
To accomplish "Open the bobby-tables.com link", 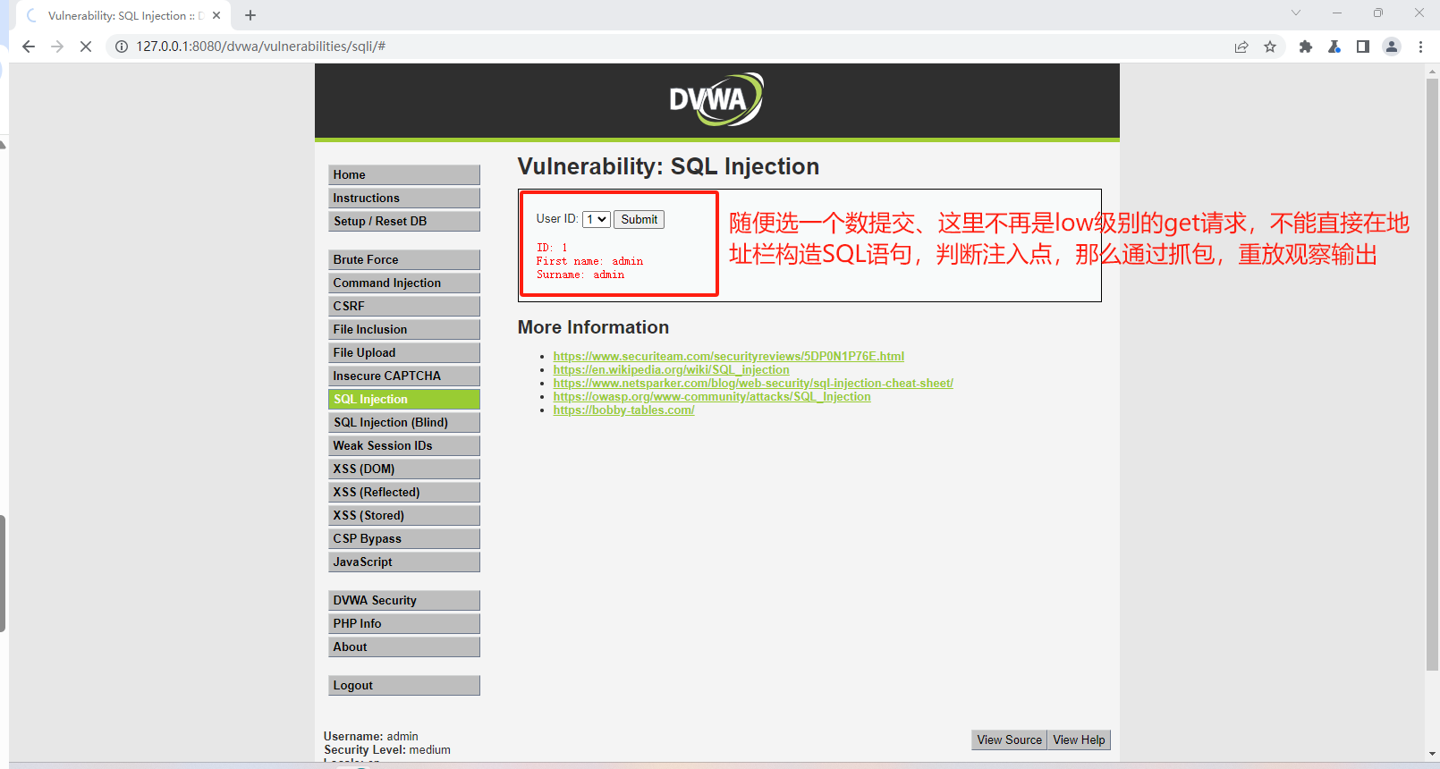I will [x=623, y=410].
